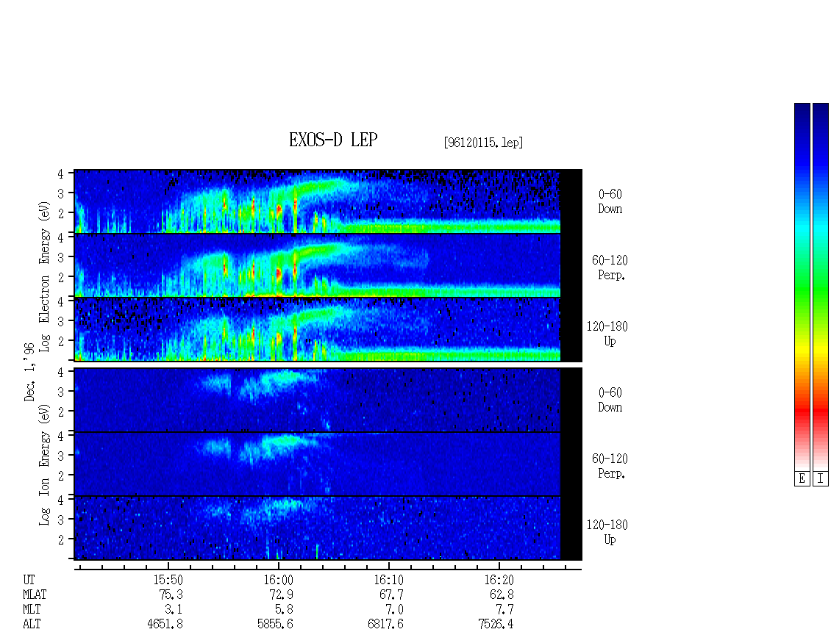Image resolution: width=831 pixels, height=643 pixels.
Task: Click the boxed I label under the color bar
Action: point(821,479)
